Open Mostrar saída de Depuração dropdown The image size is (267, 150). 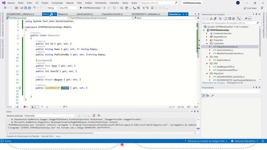tap(50, 116)
